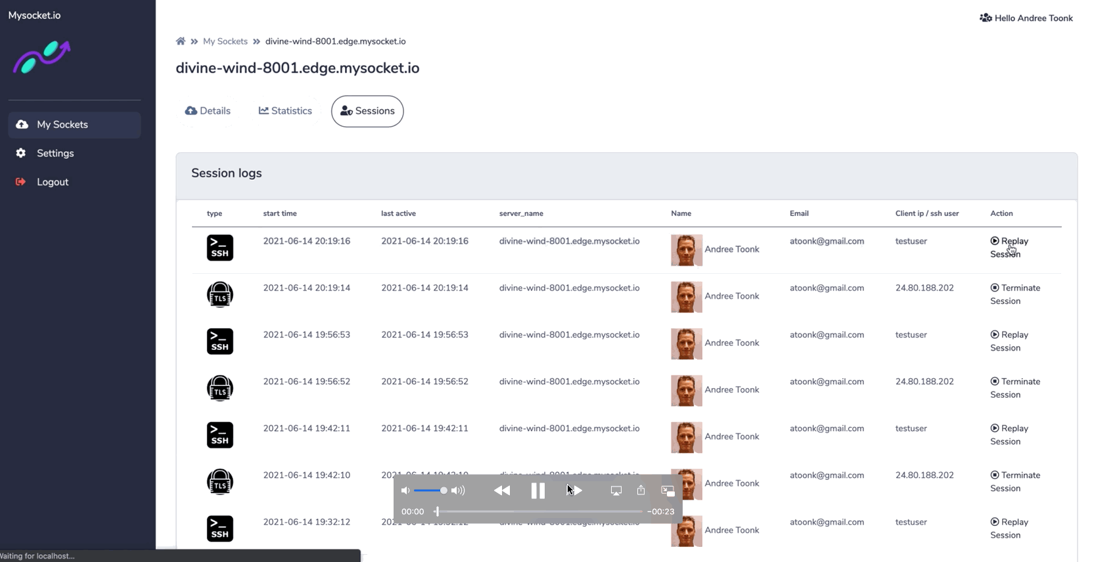The height and width of the screenshot is (562, 1094).
Task: Mute the video using the low-volume speaker icon
Action: coord(405,490)
